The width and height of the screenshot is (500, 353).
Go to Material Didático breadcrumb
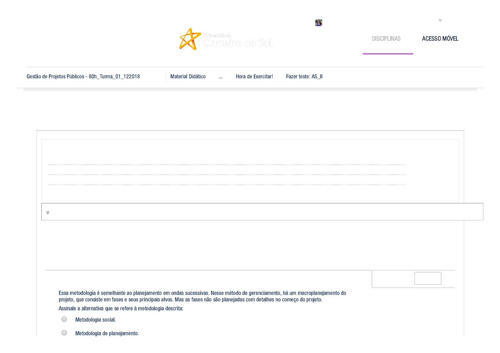pyautogui.click(x=188, y=77)
